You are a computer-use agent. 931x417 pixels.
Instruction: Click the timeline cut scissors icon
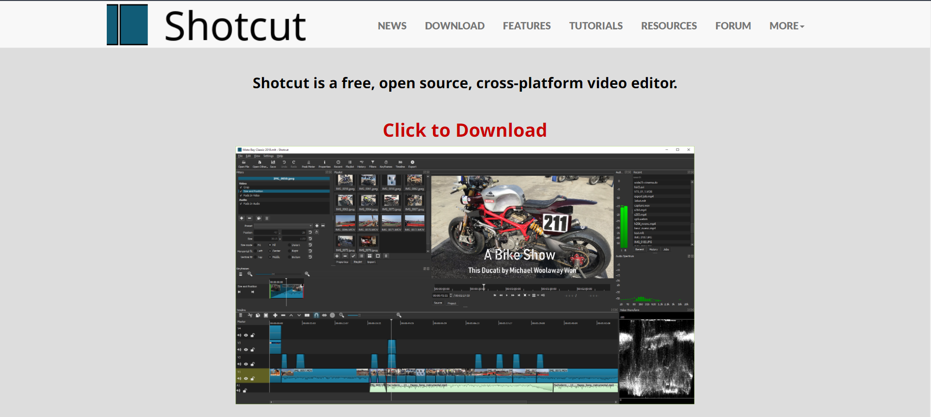point(250,315)
